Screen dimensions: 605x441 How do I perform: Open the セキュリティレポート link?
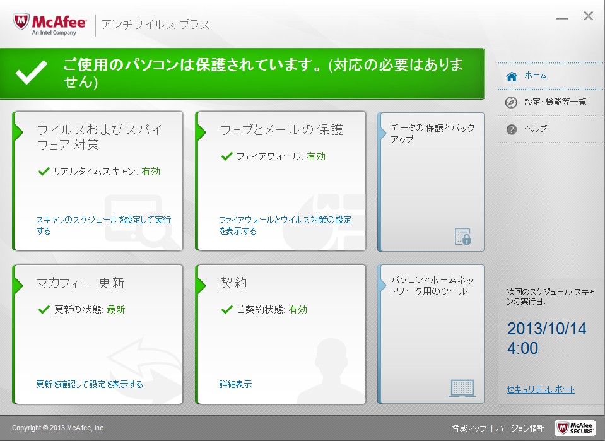541,390
